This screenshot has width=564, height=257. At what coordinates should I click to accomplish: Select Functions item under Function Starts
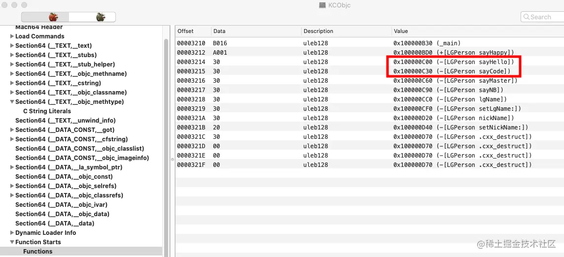(38, 251)
